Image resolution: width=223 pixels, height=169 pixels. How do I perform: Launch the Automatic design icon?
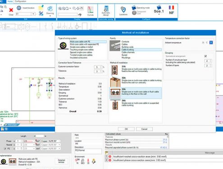click(x=106, y=9)
